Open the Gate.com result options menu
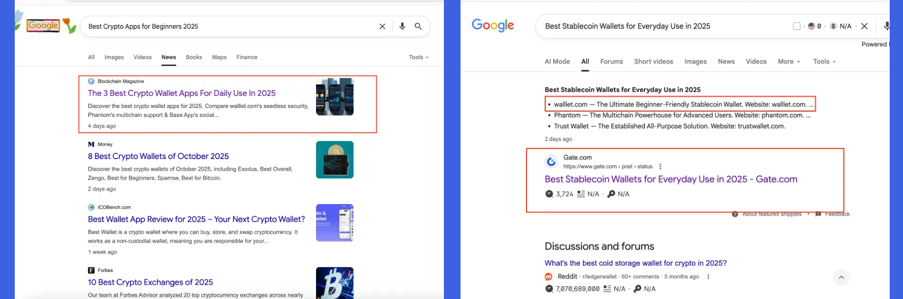This screenshot has height=299, width=903. pyautogui.click(x=660, y=167)
